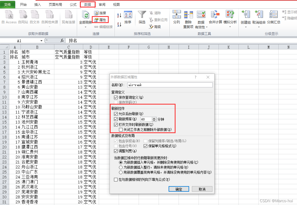Close the 外部数据区域属性 dialog

[208, 77]
